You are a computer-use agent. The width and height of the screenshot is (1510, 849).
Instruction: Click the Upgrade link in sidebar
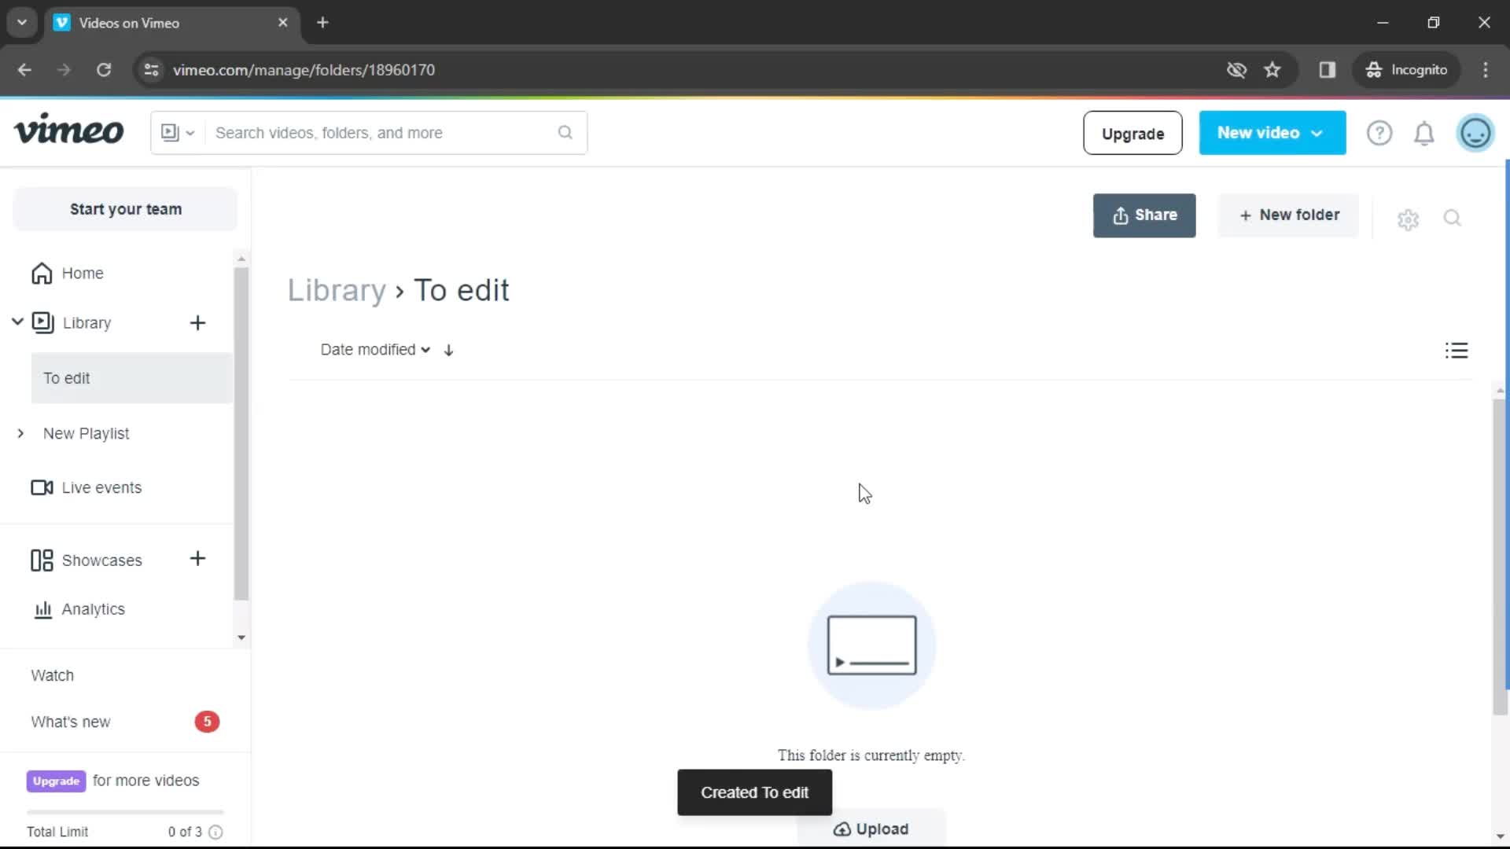pos(56,781)
